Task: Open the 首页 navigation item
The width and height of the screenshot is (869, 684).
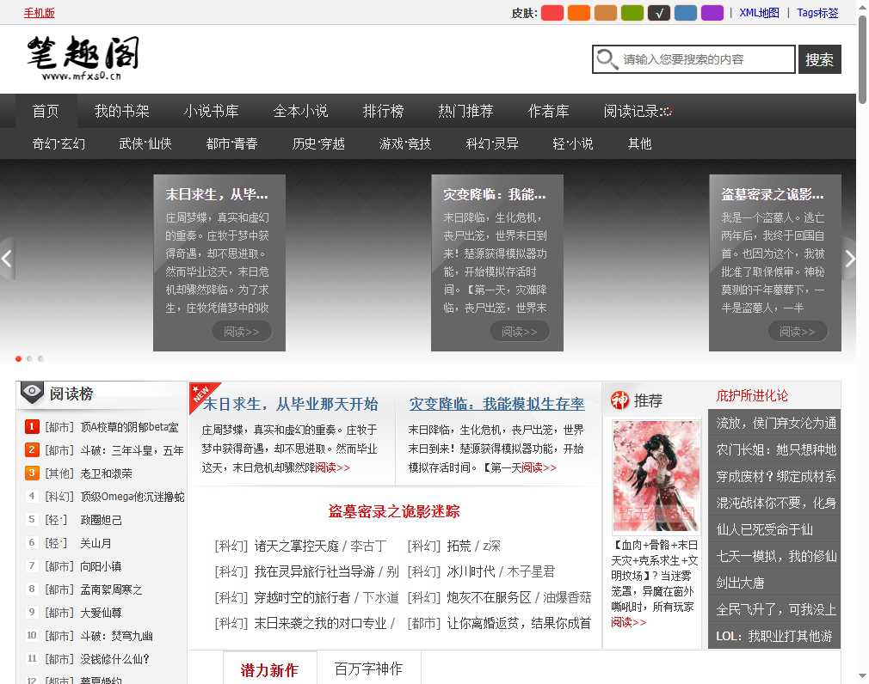Action: 45,111
